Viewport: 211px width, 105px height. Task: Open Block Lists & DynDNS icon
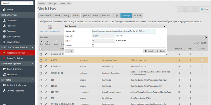point(49,28)
